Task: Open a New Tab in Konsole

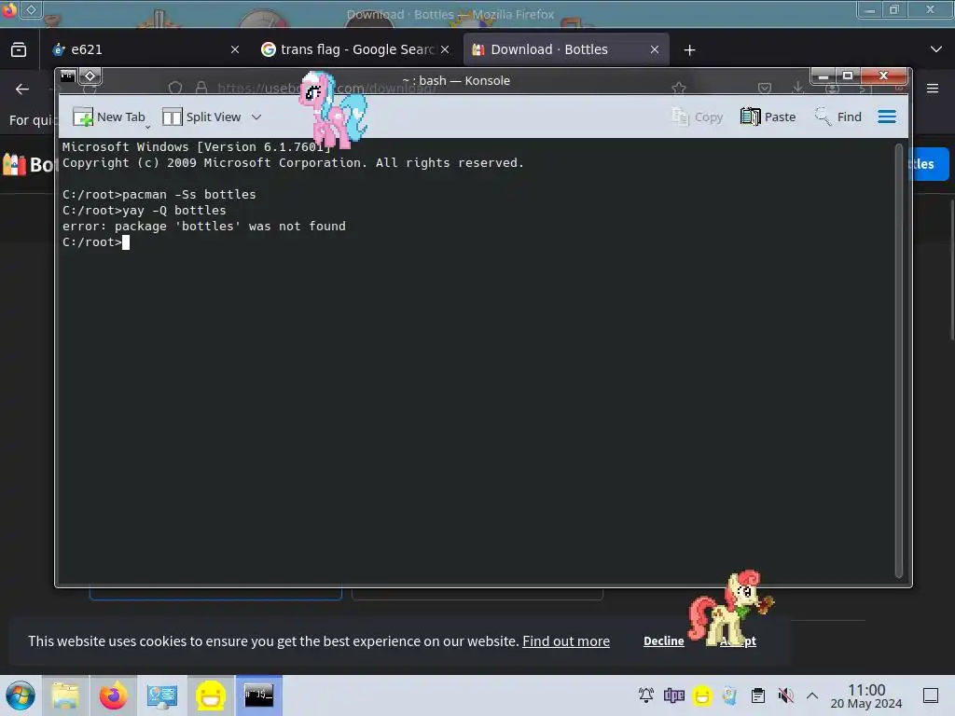Action: (109, 117)
